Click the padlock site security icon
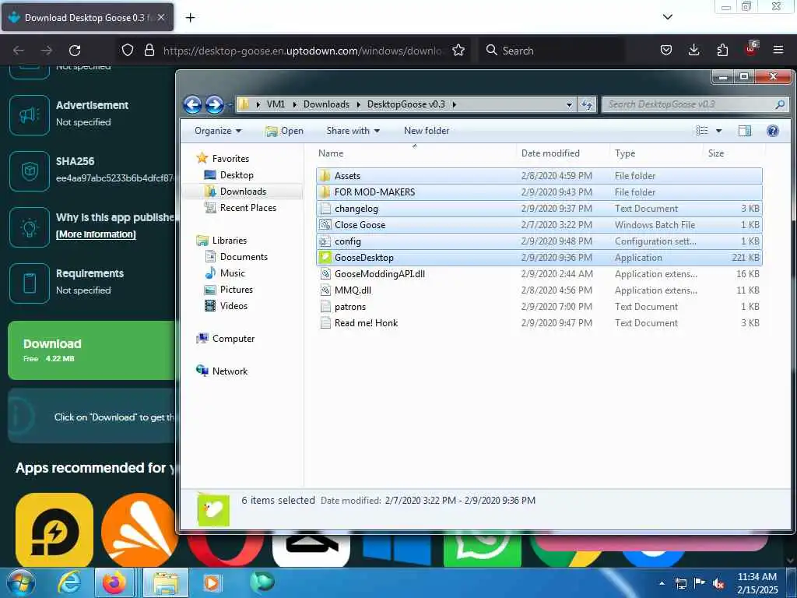This screenshot has width=797, height=598. click(149, 51)
